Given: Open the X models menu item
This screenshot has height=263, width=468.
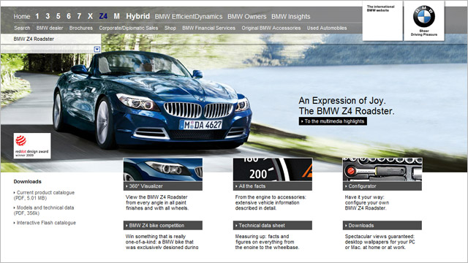Looking at the screenshot, I should pyautogui.click(x=90, y=16).
